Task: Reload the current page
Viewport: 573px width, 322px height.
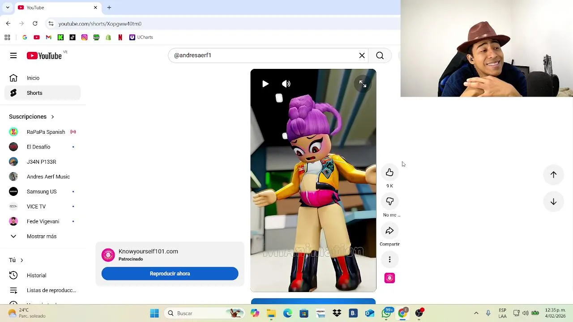Action: tap(35, 24)
